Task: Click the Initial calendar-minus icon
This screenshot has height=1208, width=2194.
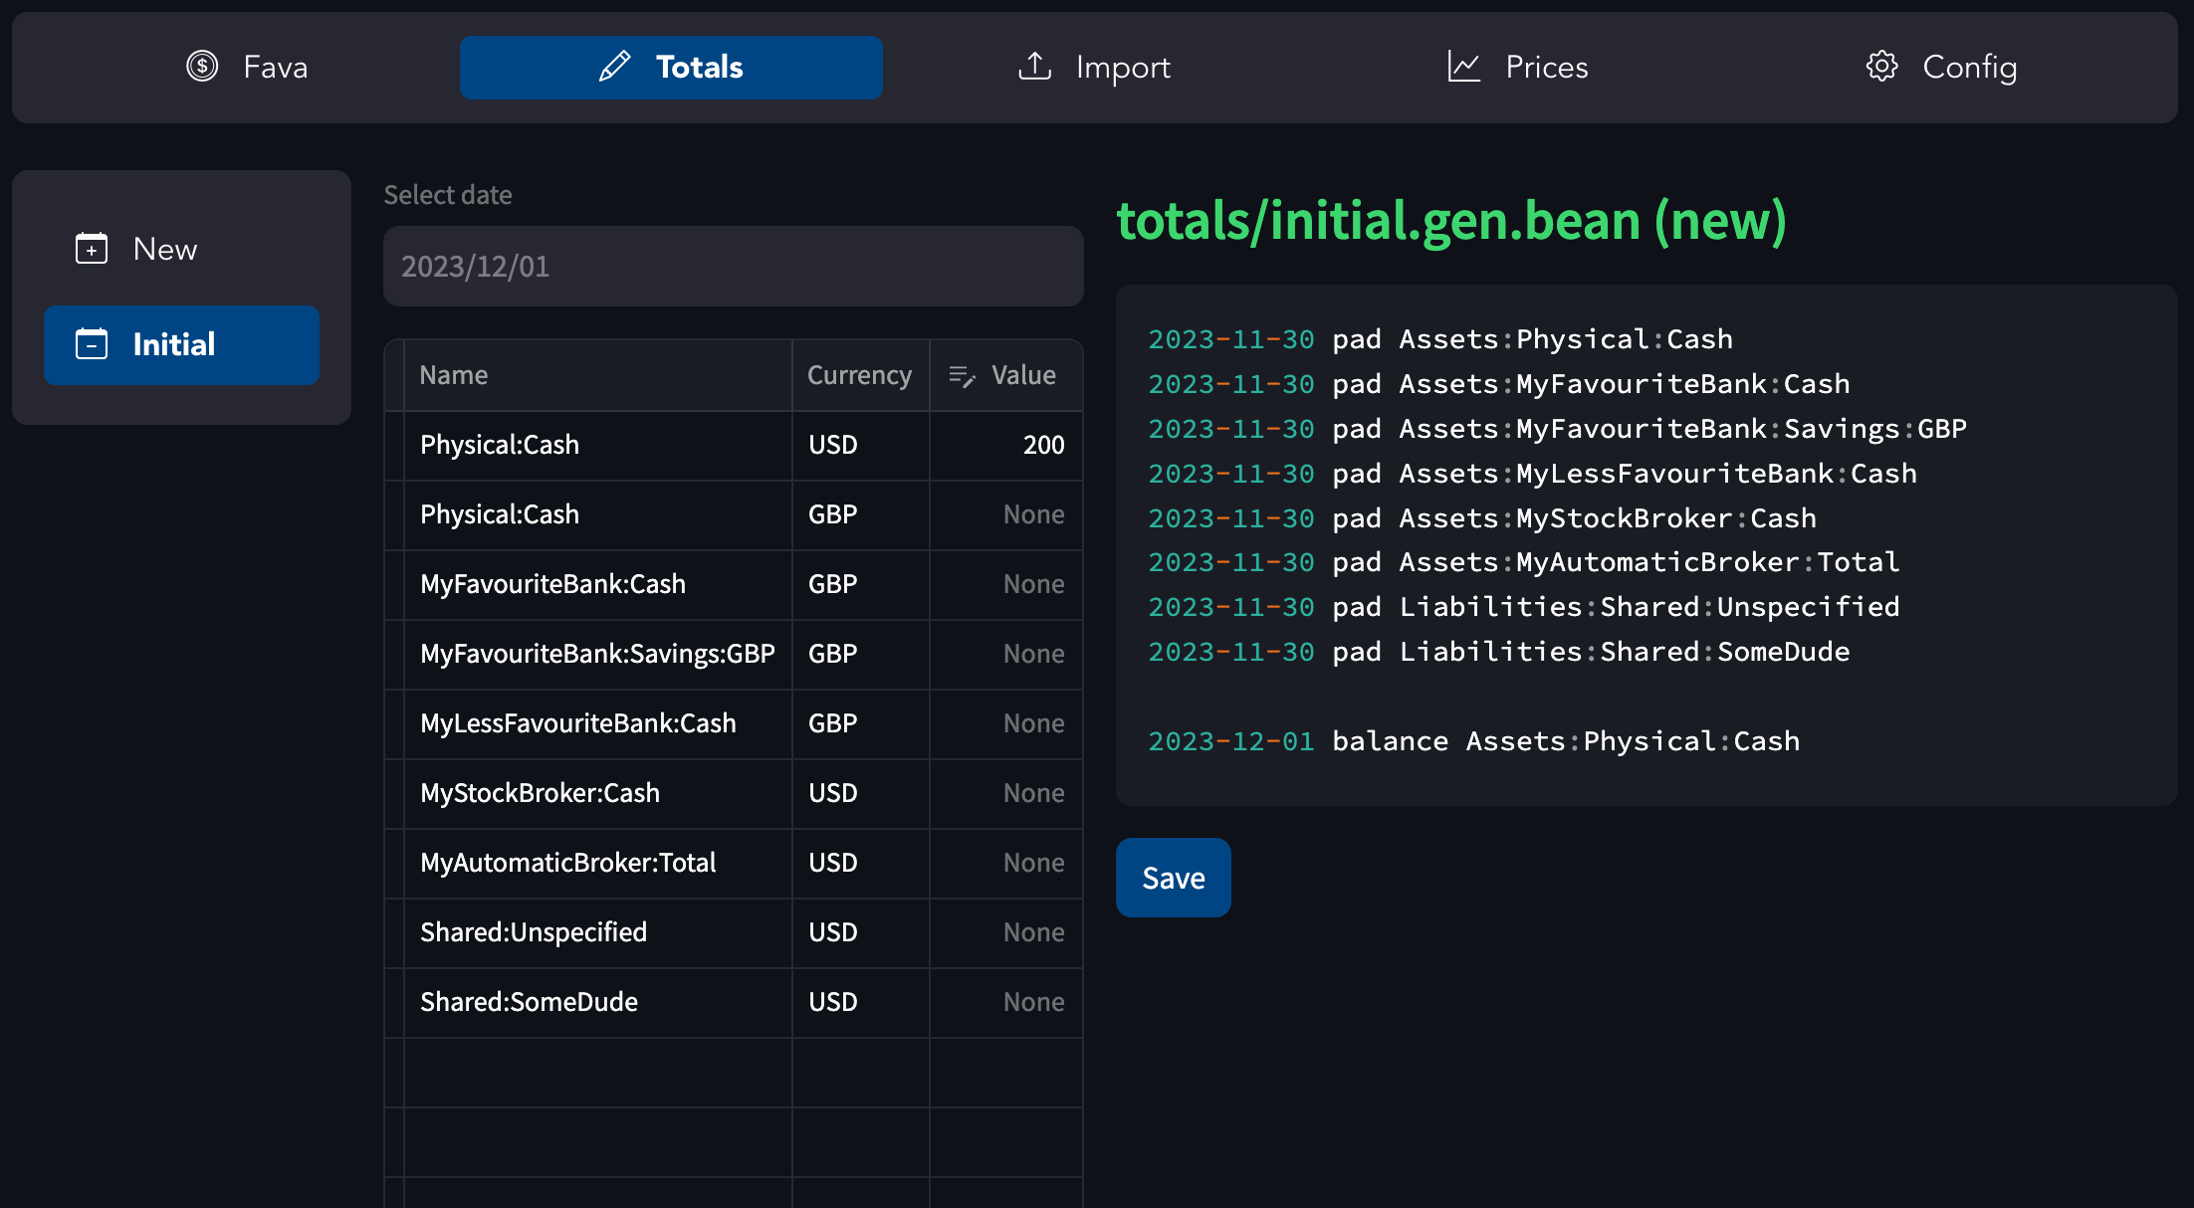Action: click(x=92, y=344)
